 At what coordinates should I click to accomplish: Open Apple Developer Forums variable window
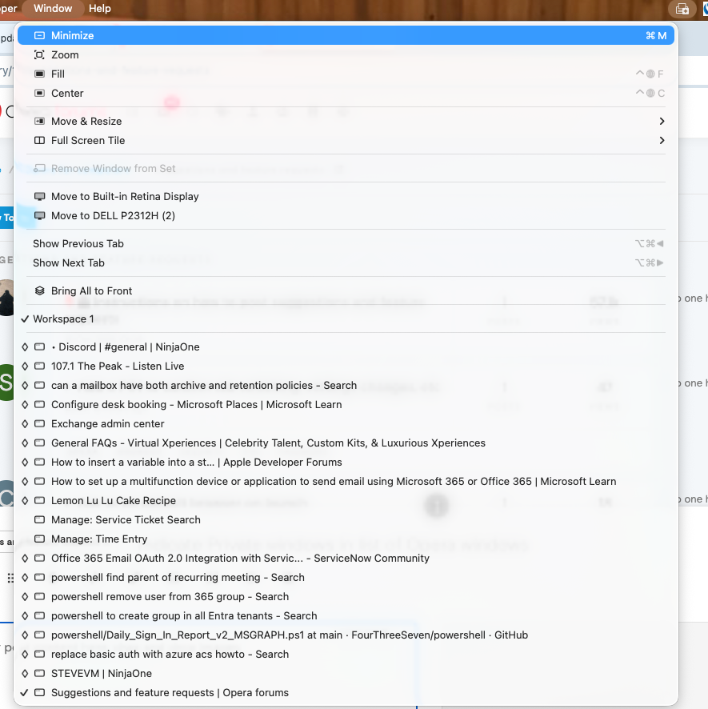[346, 462]
